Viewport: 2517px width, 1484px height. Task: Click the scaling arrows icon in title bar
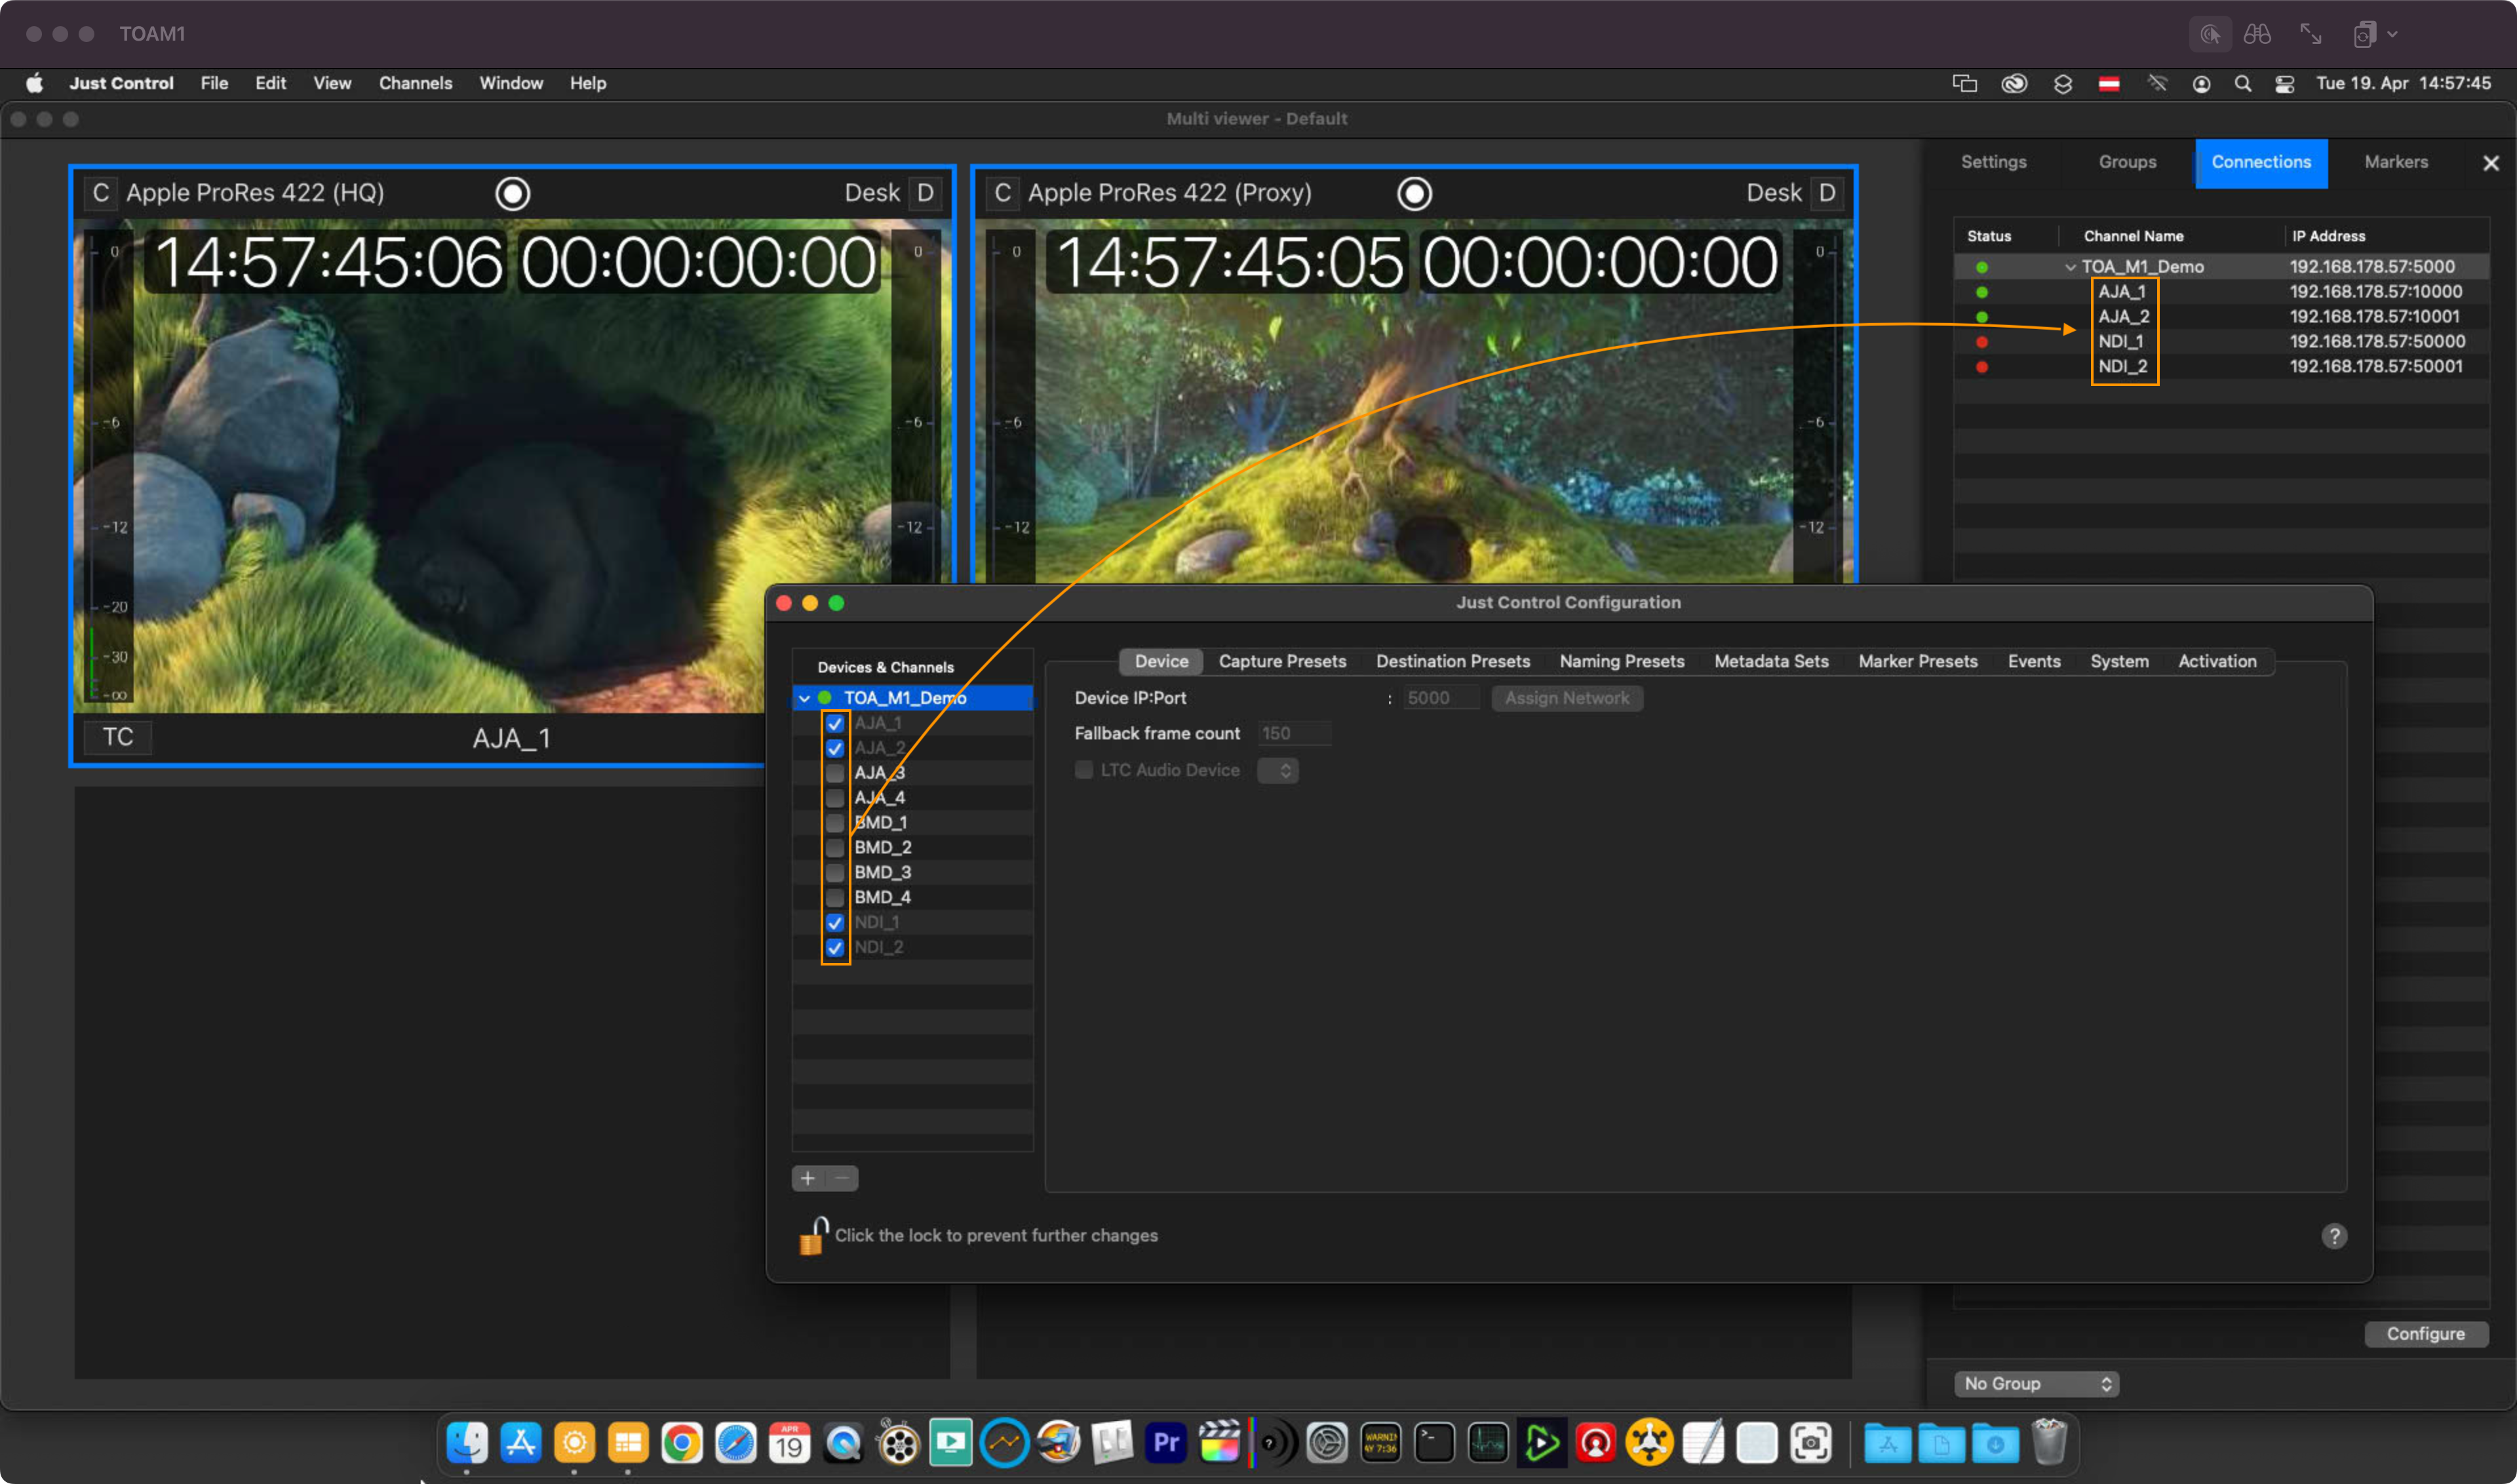2311,34
